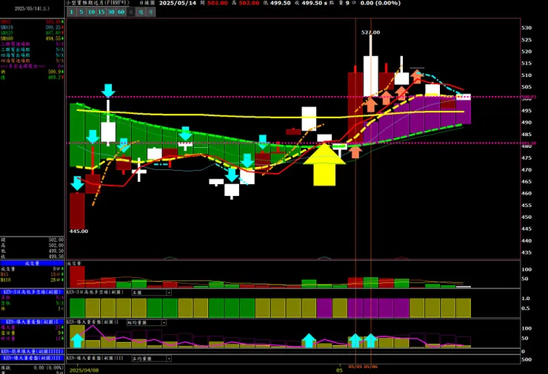Switch to the weekly (週) timeframe button
Screen dimensions: 548x374
pyautogui.click(x=141, y=12)
